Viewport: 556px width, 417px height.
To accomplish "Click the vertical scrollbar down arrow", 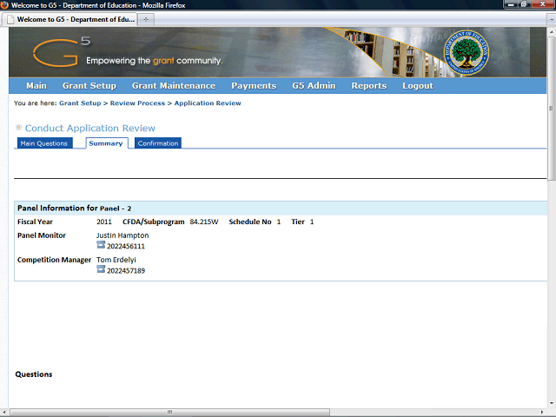I will click(551, 403).
